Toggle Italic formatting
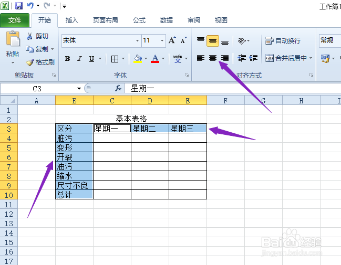This screenshot has height=265, width=341. click(79, 59)
